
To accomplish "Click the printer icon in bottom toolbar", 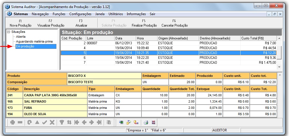I will (146, 122).
